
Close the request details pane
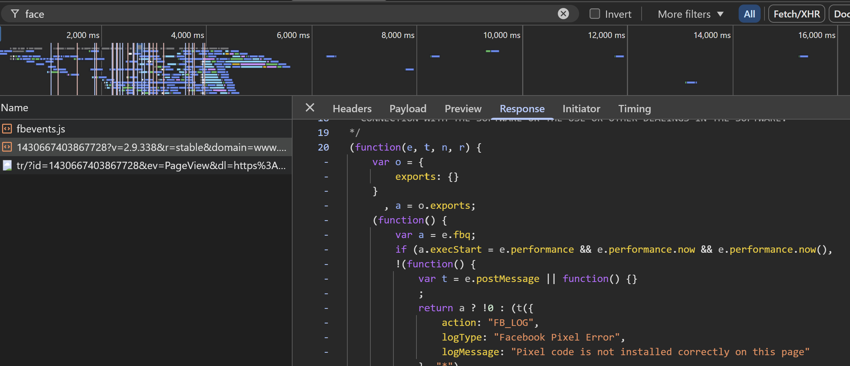310,108
